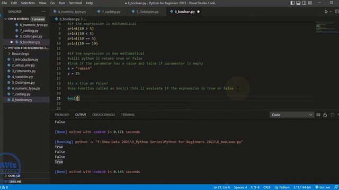Open 3_comments.py in the file tree

[x=23, y=71]
